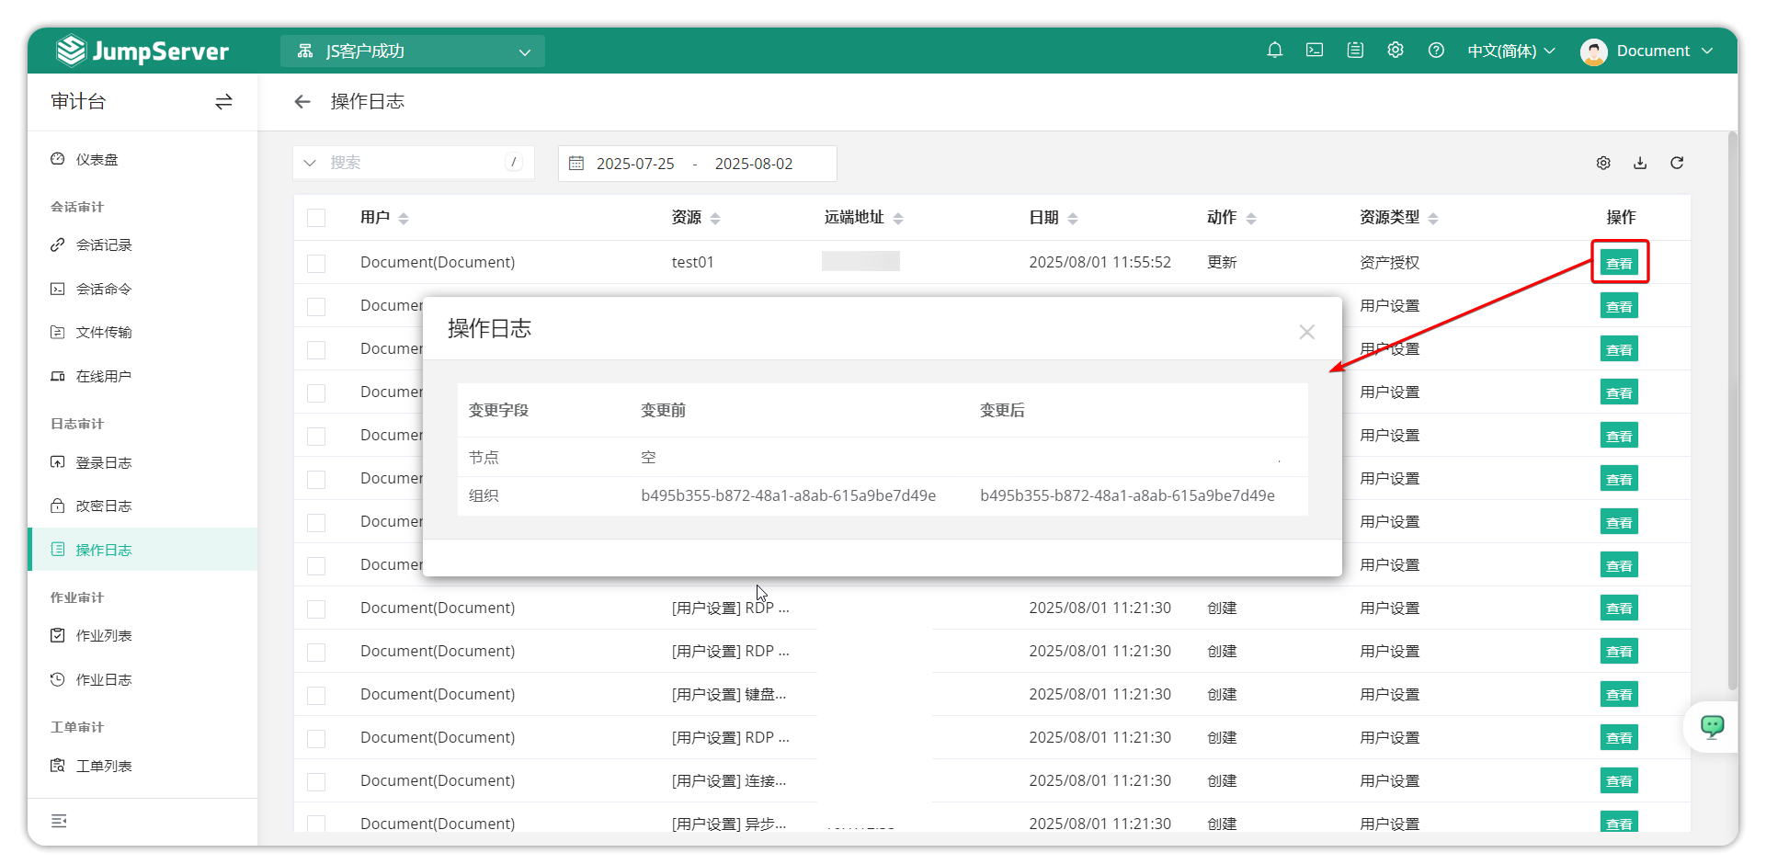Check the 键盘 row checkbox
Viewport: 1766px width, 864px height.
pos(316,695)
